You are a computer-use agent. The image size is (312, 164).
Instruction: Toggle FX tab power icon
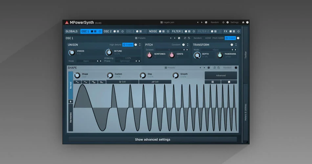(238, 31)
